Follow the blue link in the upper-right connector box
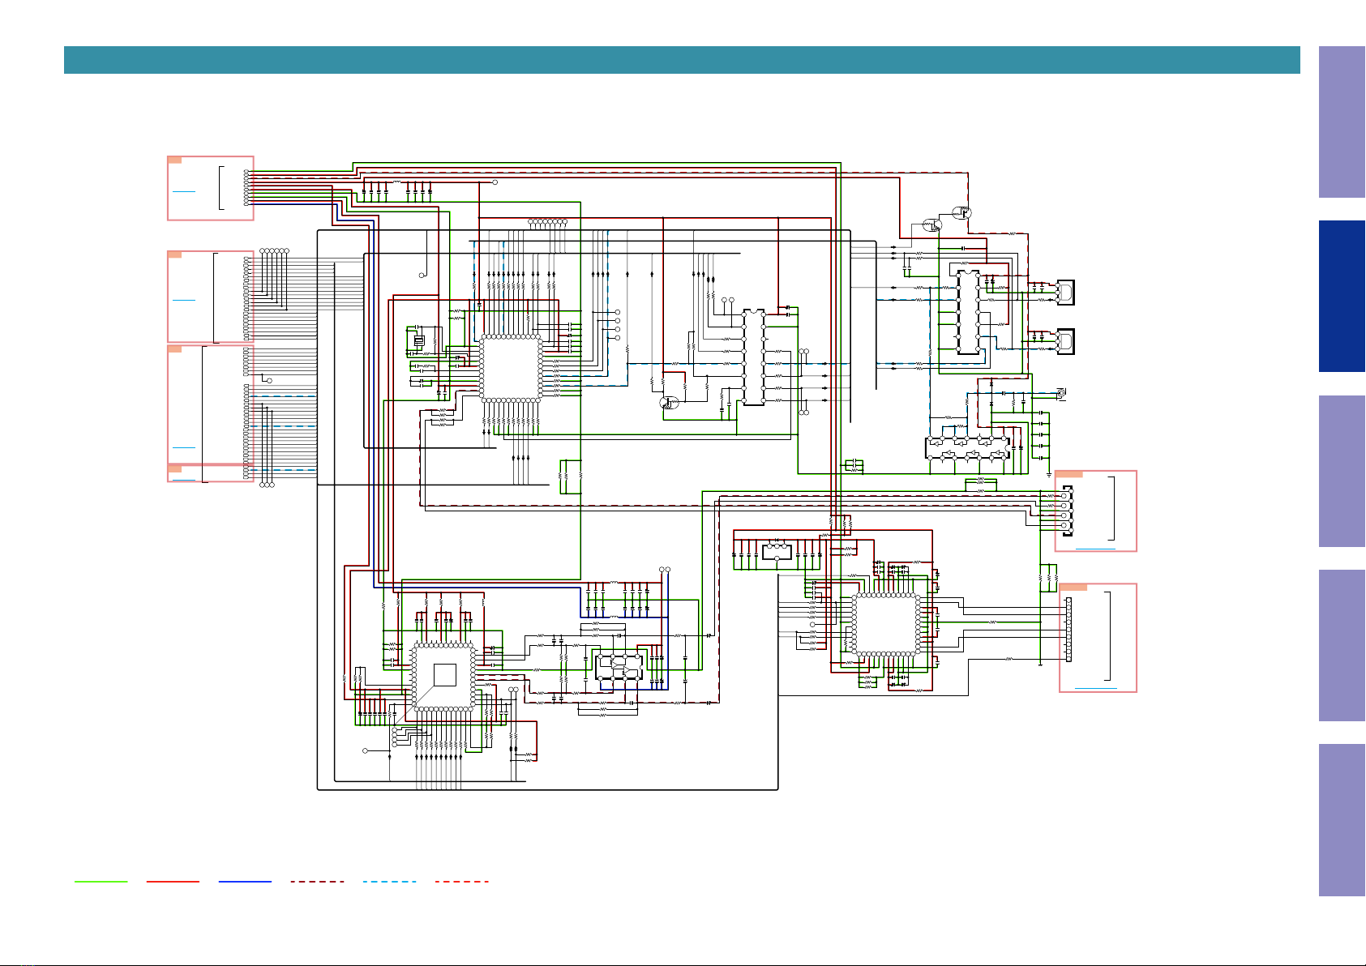1366x966 pixels. (1095, 549)
